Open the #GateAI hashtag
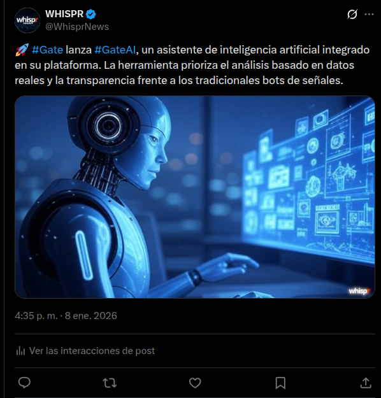Screen dimensions: 381x398 tap(115, 50)
